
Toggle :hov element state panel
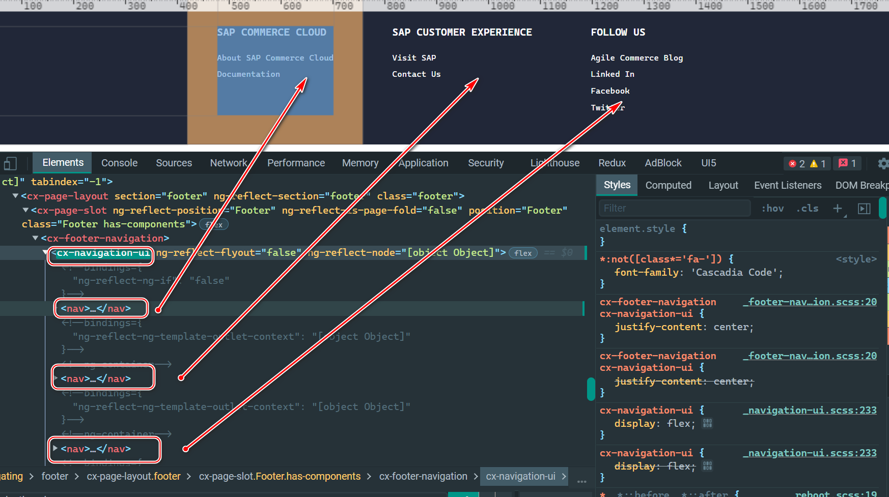[772, 208]
